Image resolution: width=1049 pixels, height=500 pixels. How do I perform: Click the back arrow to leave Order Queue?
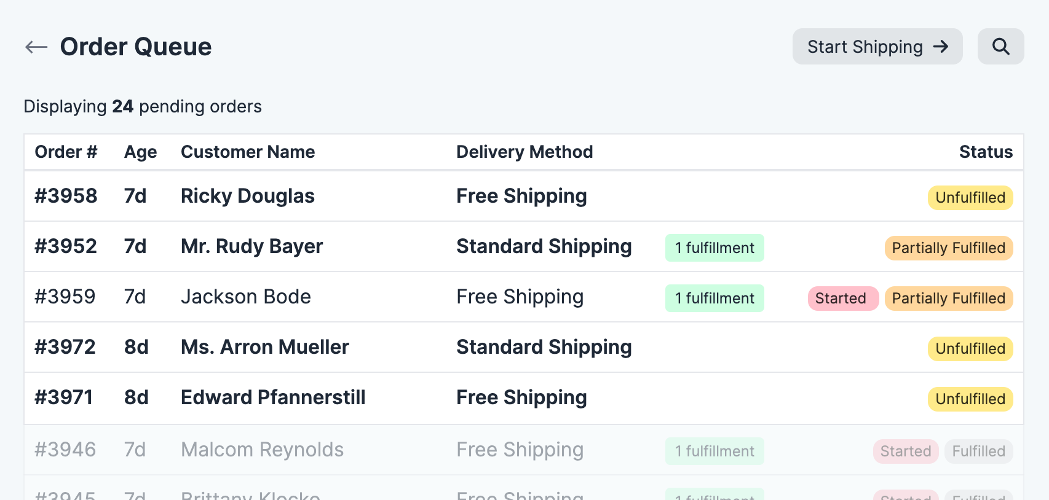point(36,46)
